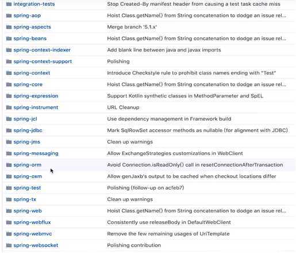Click the folder icon beside spring-websocket
This screenshot has width=296, height=253.
tap(9, 246)
